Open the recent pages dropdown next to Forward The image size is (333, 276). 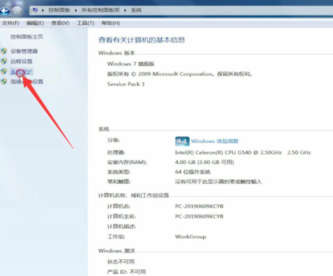(26, 11)
